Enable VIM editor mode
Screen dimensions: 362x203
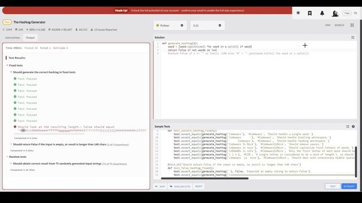coord(327,25)
